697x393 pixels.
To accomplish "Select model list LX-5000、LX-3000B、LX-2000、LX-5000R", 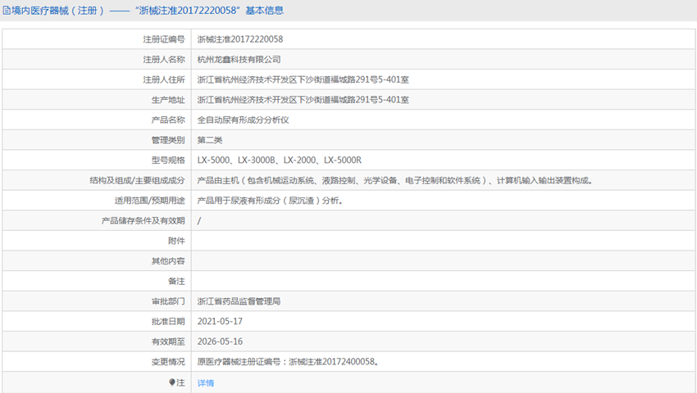I will click(280, 160).
